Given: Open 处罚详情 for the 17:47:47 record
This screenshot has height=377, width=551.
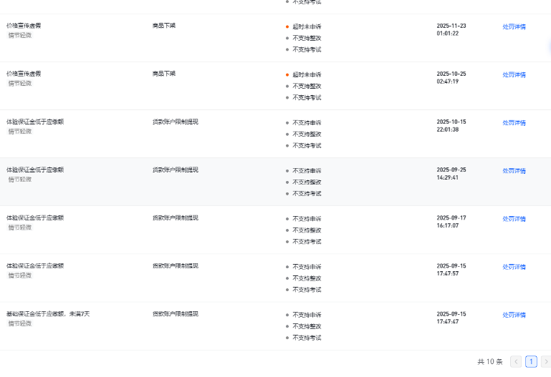Looking at the screenshot, I should pyautogui.click(x=514, y=314).
